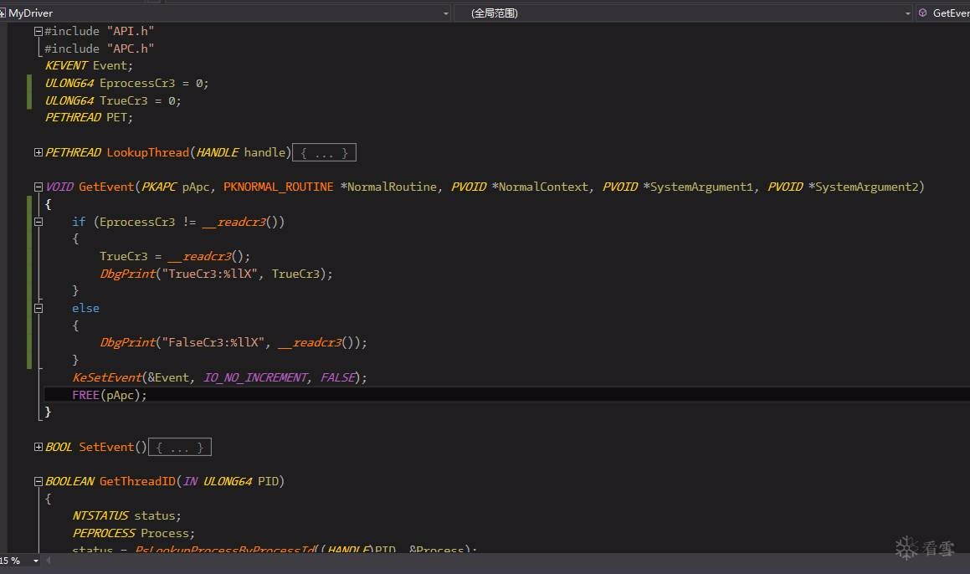Image resolution: width=970 pixels, height=574 pixels.
Task: Click the "PEPROCESS Process;" declaration
Action: 134,533
